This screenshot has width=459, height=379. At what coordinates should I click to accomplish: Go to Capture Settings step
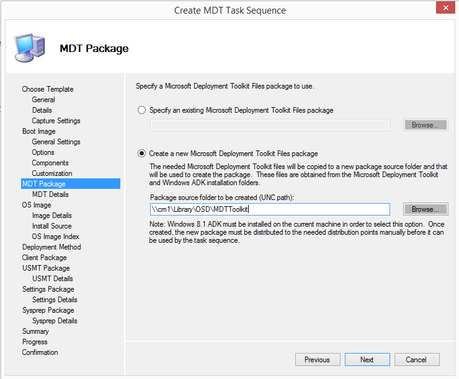[x=56, y=121]
